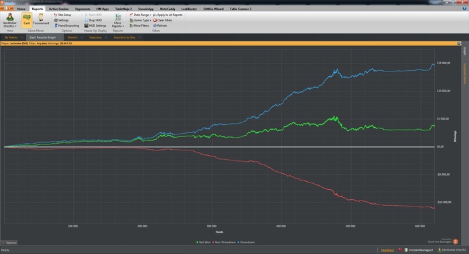Open the application menu orange button
Screen dimensions: 469x254
pos(7,9)
